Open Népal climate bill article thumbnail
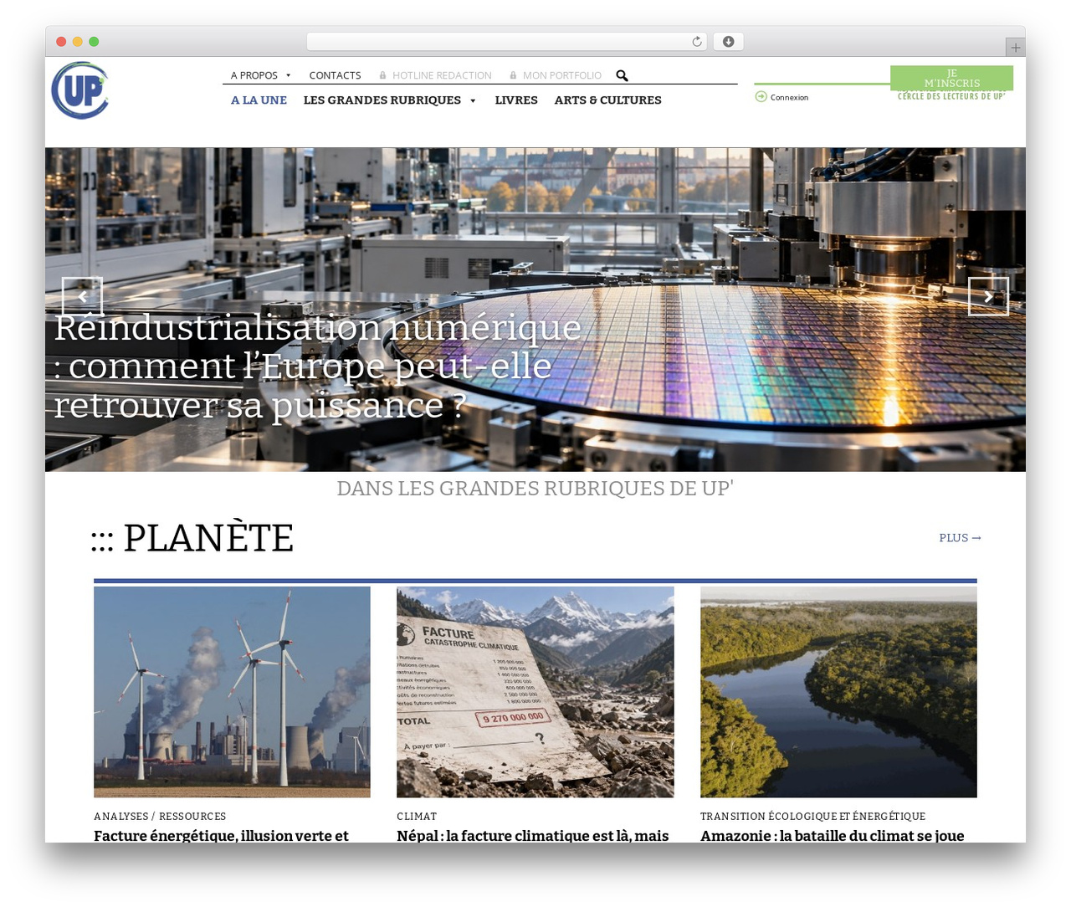 coord(535,692)
